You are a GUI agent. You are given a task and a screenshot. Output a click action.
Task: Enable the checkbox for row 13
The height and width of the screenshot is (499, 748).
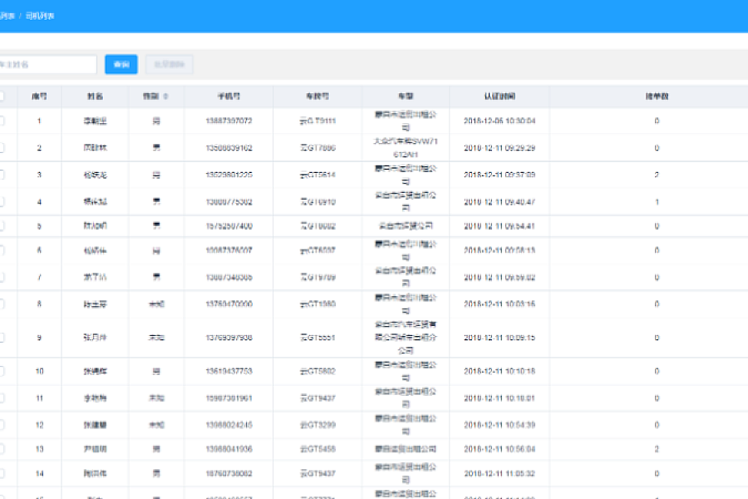(2, 449)
